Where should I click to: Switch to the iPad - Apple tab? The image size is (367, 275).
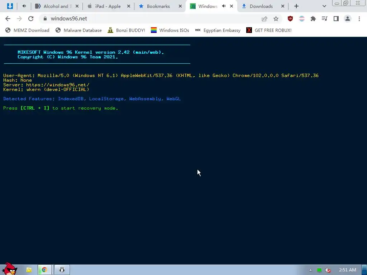coord(105,6)
